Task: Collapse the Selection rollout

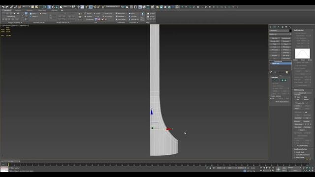Action: (x=275, y=77)
